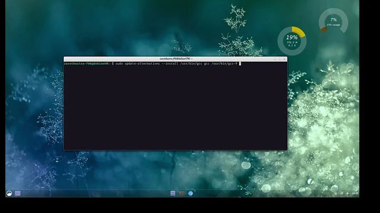Open the taskbar clock

(355, 193)
